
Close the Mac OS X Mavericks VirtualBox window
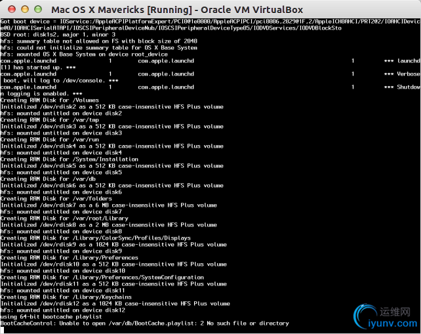pos(12,9)
